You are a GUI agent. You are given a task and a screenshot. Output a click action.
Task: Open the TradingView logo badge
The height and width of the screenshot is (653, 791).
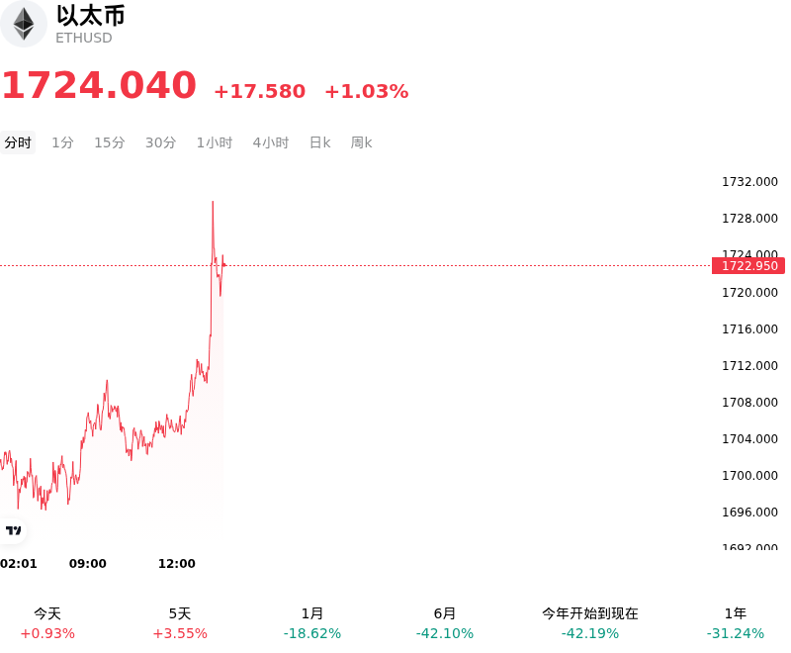tap(13, 530)
